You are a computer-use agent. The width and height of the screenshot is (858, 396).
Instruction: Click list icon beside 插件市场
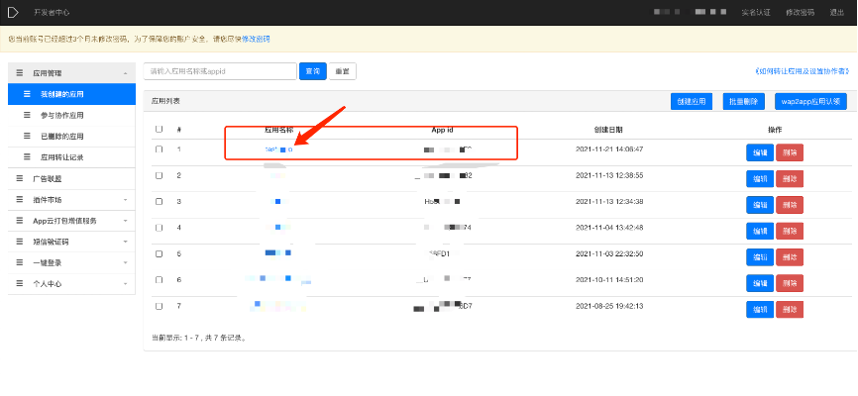(20, 200)
